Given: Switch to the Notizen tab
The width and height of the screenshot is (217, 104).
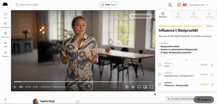Looking at the screenshot, I should pyautogui.click(x=178, y=15).
